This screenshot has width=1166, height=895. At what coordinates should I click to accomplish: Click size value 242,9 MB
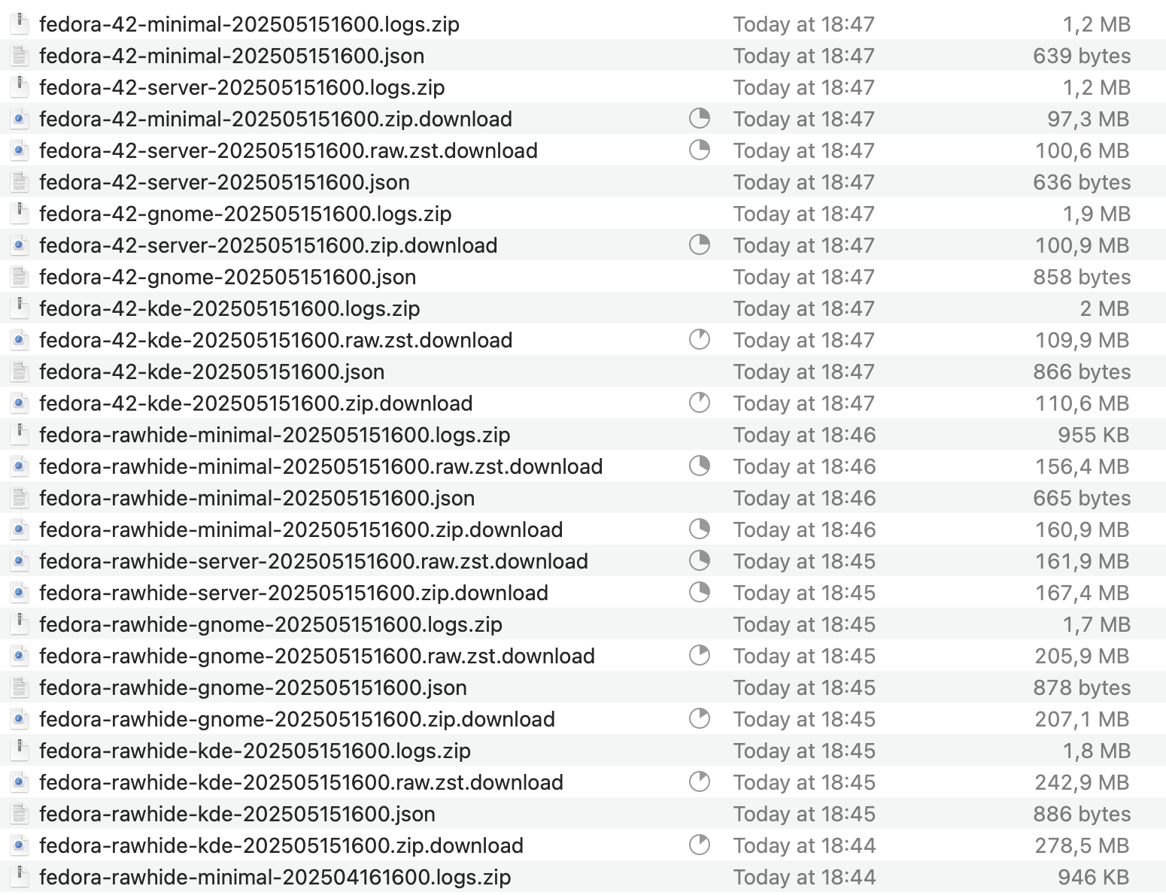click(1082, 782)
